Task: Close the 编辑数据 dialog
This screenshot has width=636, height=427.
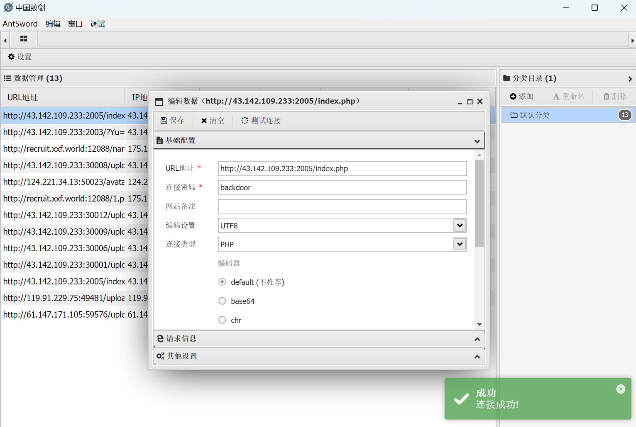Action: 480,102
